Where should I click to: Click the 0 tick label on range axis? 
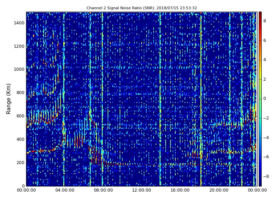[x=23, y=186]
